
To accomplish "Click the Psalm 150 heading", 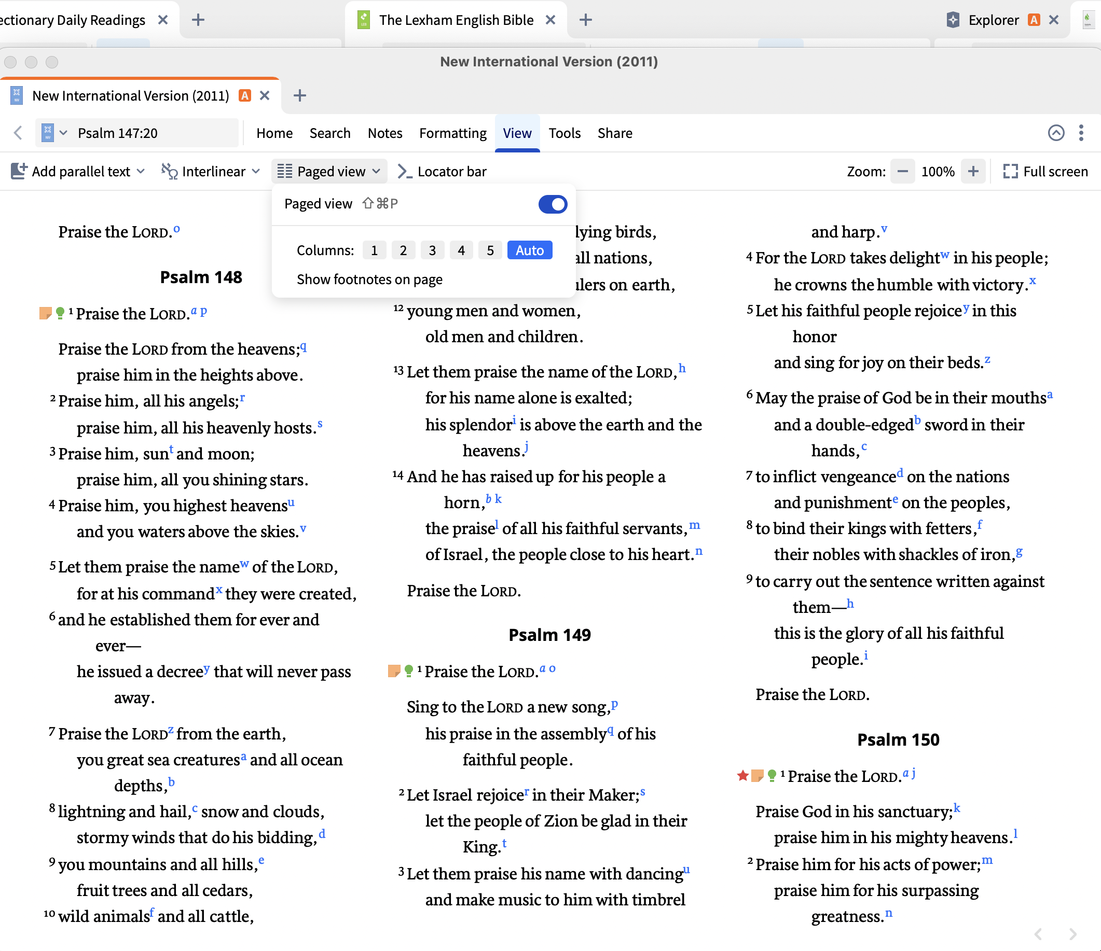I will 898,739.
